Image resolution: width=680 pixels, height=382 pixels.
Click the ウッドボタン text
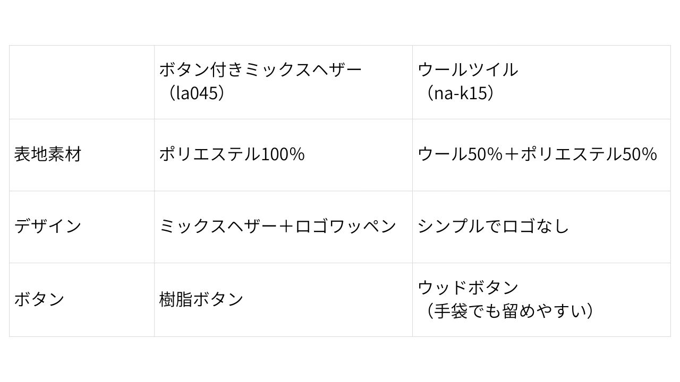point(468,287)
